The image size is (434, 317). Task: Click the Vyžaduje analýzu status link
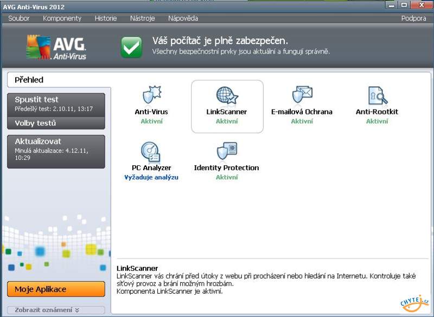click(x=151, y=177)
